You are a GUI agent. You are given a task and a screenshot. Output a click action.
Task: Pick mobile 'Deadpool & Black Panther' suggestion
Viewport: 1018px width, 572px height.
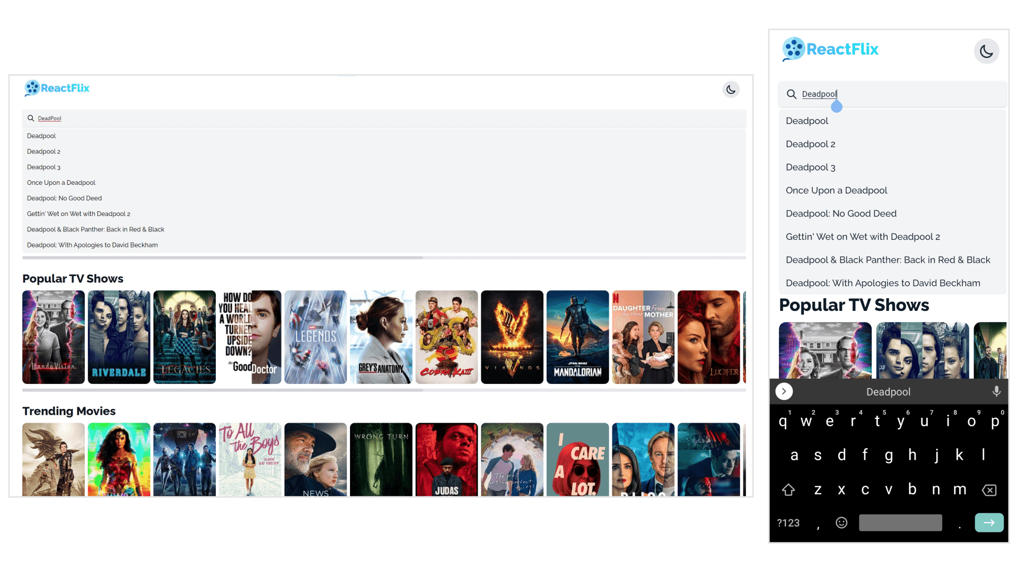coord(893,260)
